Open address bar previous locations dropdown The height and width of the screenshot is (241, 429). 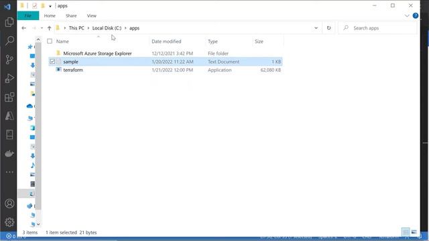point(316,28)
